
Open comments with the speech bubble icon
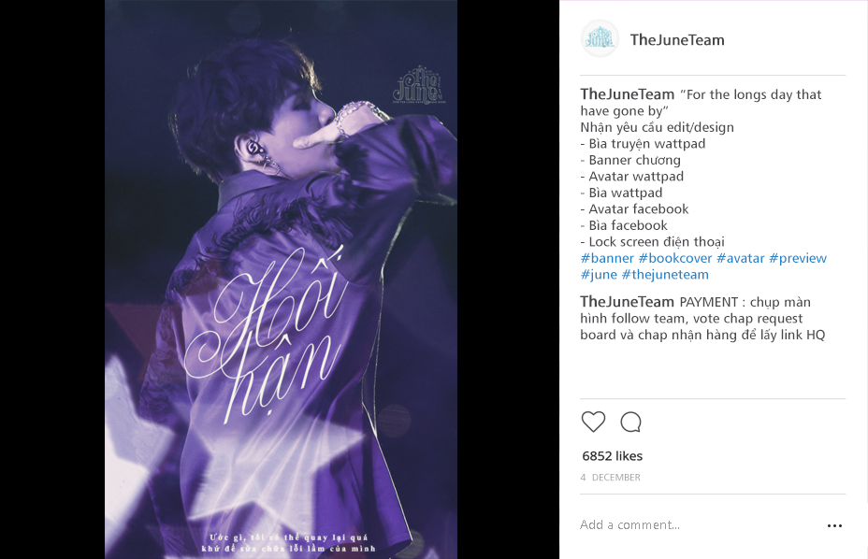[x=630, y=422]
